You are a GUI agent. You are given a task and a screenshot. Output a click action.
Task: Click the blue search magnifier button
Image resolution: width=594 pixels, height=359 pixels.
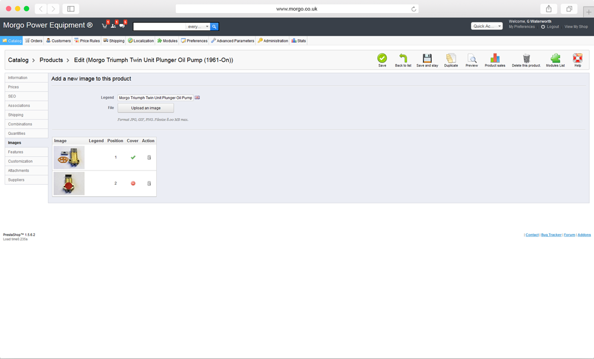coord(214,27)
